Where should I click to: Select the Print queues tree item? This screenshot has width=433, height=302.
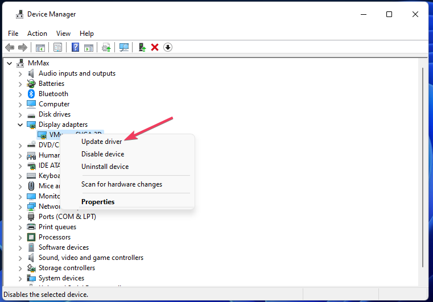point(57,227)
